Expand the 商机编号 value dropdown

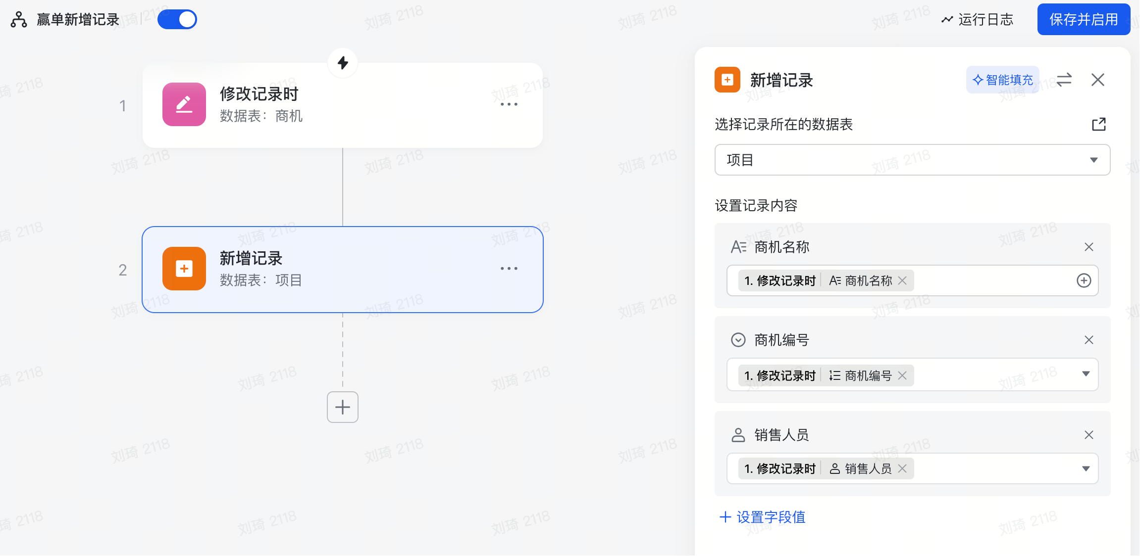point(1086,374)
